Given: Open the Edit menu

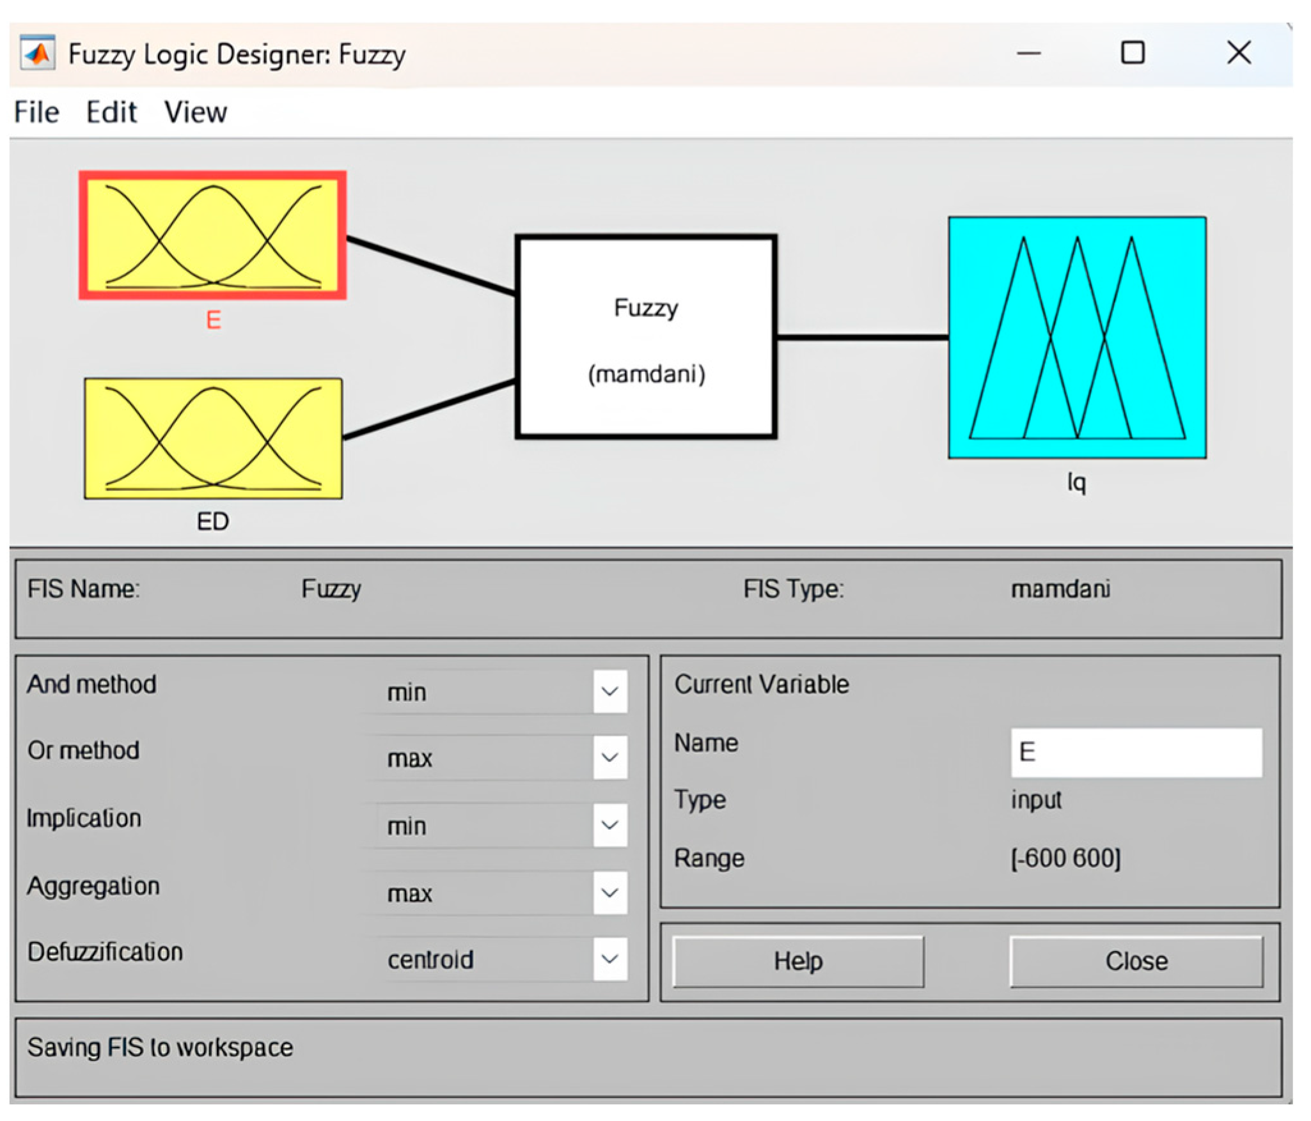Looking at the screenshot, I should tap(111, 112).
